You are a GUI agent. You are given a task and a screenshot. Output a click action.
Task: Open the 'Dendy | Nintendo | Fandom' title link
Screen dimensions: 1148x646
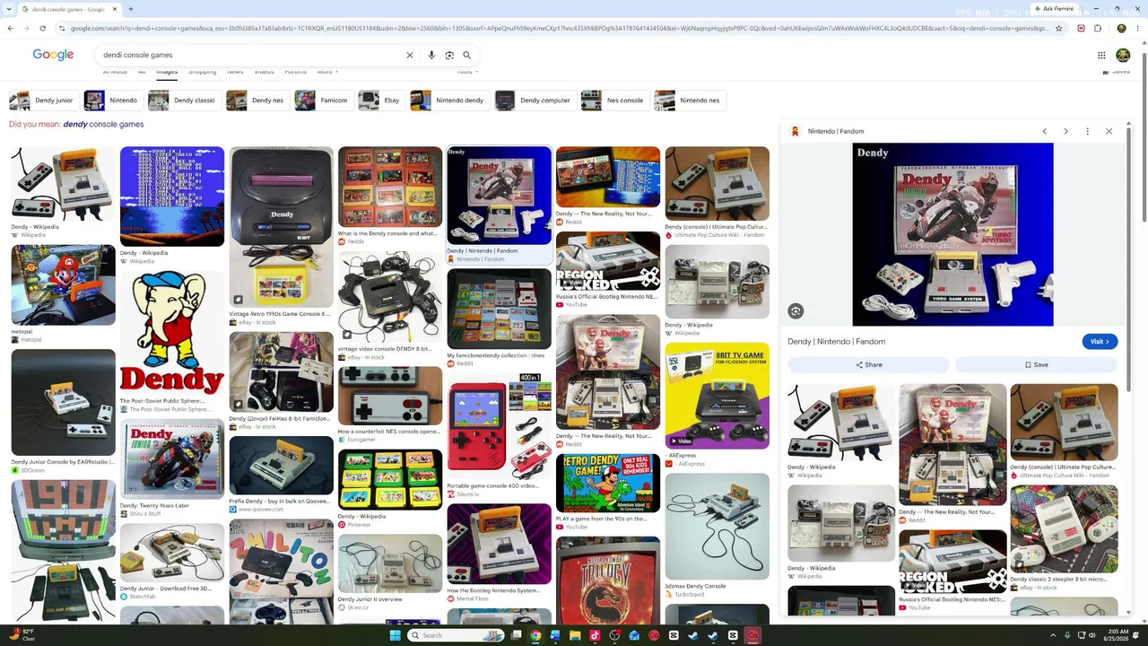[836, 342]
